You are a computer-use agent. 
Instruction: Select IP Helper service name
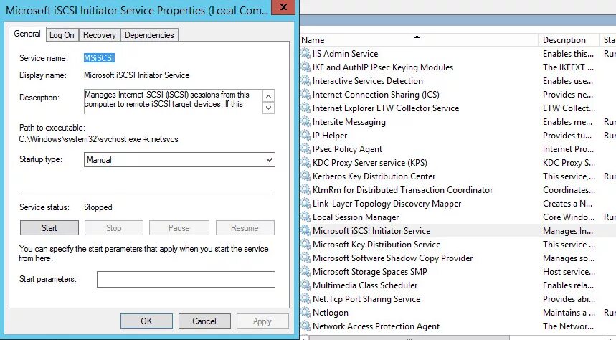(x=330, y=136)
